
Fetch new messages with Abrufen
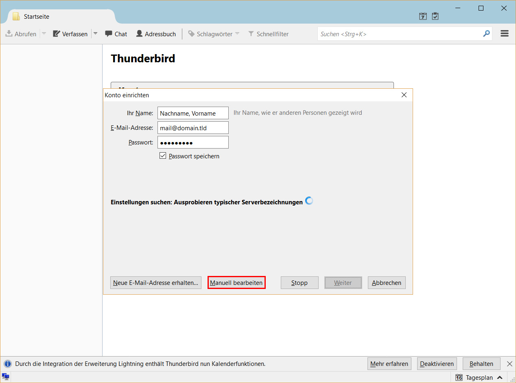pos(20,34)
